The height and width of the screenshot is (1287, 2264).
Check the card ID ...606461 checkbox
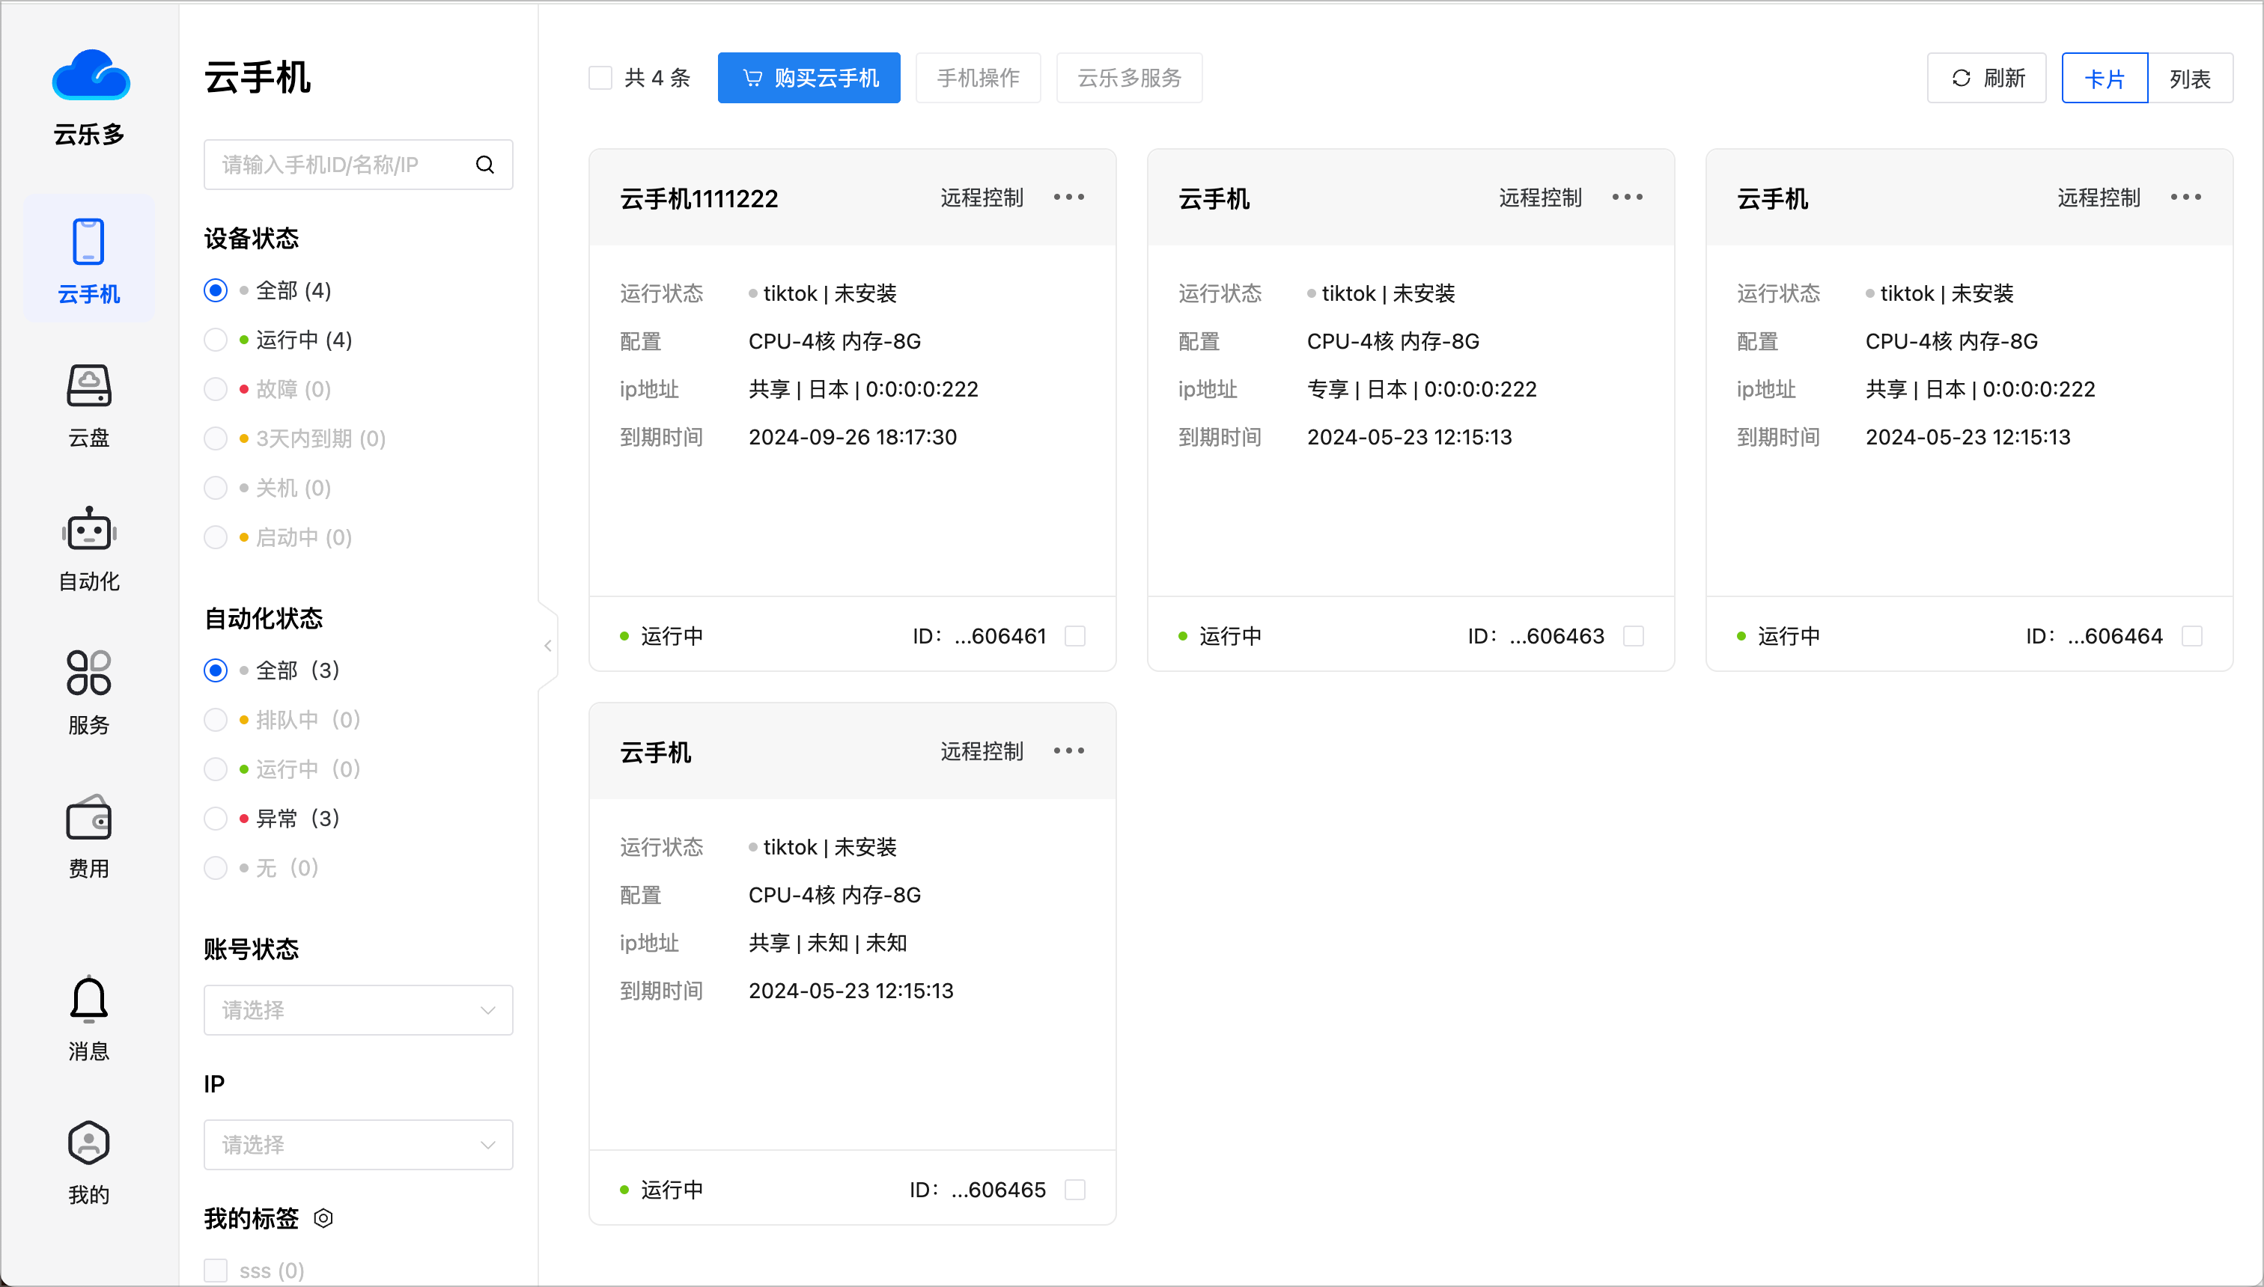[1075, 635]
